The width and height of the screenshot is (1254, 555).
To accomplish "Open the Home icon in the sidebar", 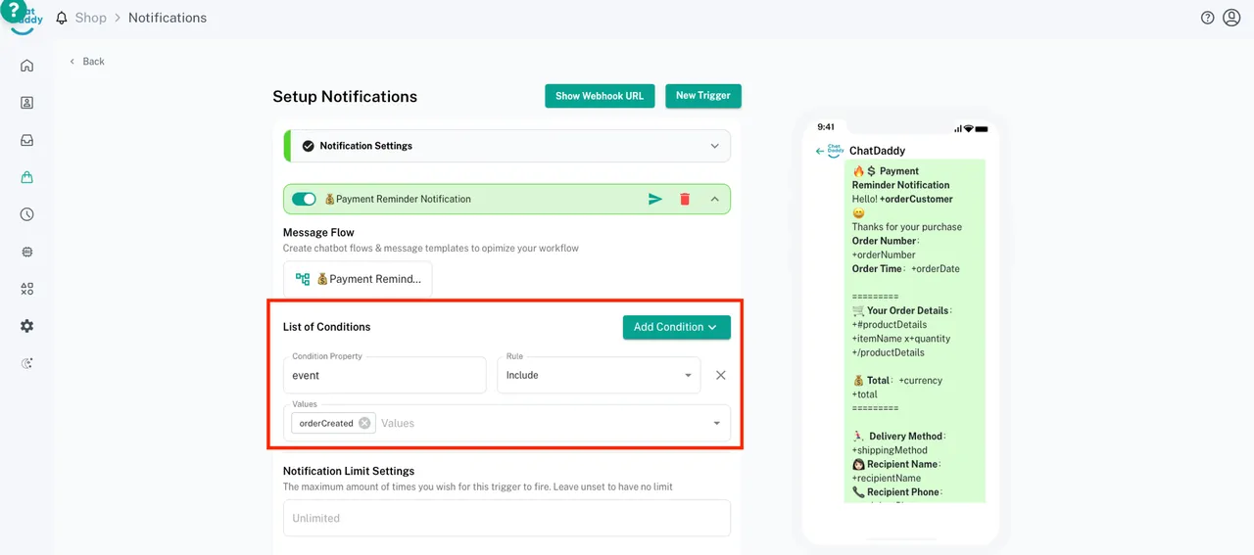I will 26,66.
